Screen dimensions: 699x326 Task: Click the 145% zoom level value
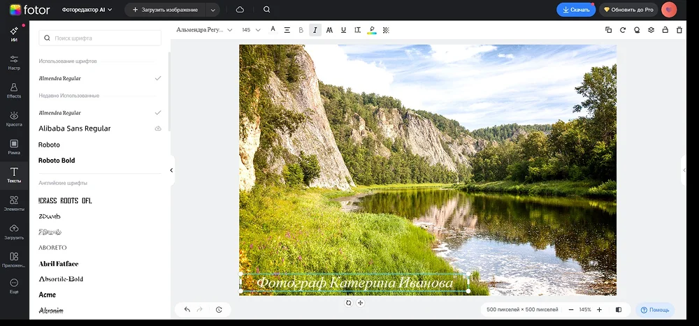point(585,309)
